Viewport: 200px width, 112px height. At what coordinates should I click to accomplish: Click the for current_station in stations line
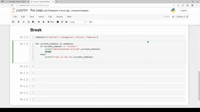(55, 44)
